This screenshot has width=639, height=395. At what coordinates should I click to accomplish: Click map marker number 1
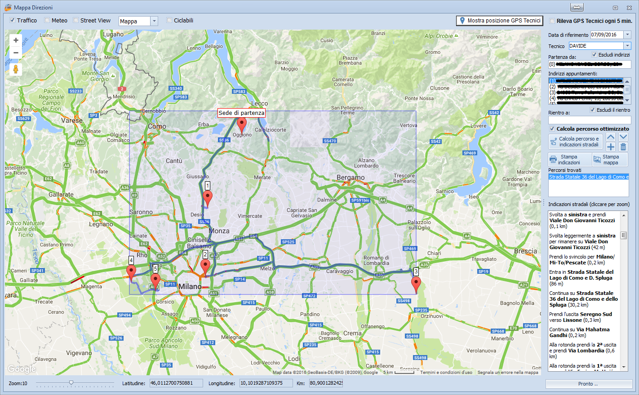click(x=208, y=198)
